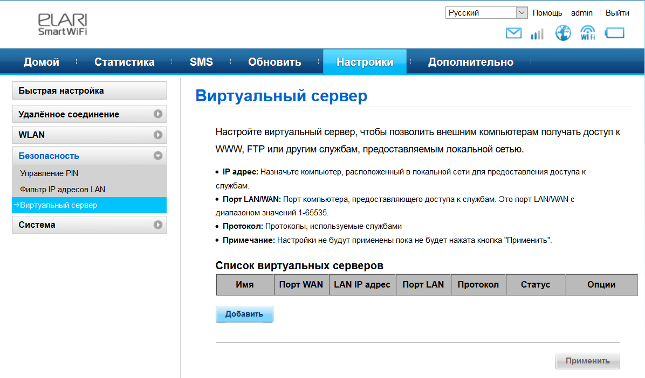645x378 pixels.
Task: Click the SMS envelope status icon
Action: coord(513,33)
